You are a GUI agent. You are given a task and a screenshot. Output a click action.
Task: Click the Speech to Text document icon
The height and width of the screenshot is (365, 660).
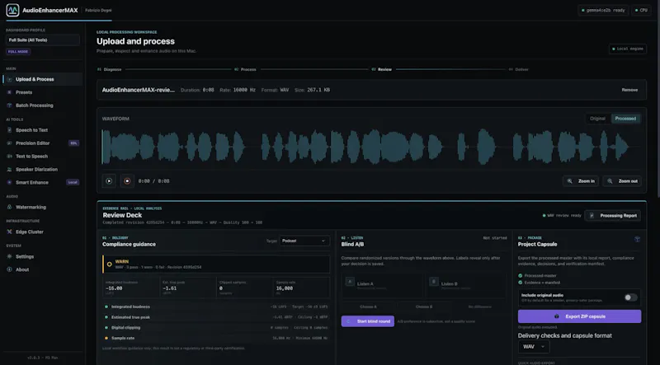9,130
